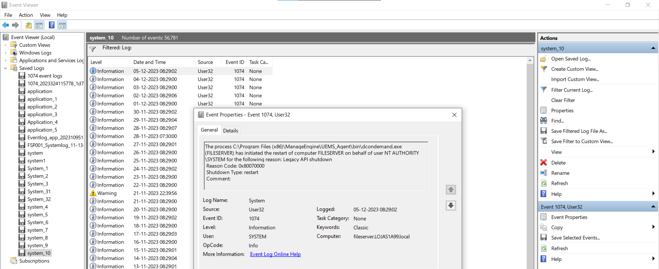Click the blue Help toolbar icon
This screenshot has height=269, width=659.
tap(52, 25)
